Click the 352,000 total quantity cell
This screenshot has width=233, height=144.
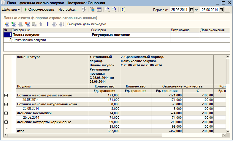104,131
